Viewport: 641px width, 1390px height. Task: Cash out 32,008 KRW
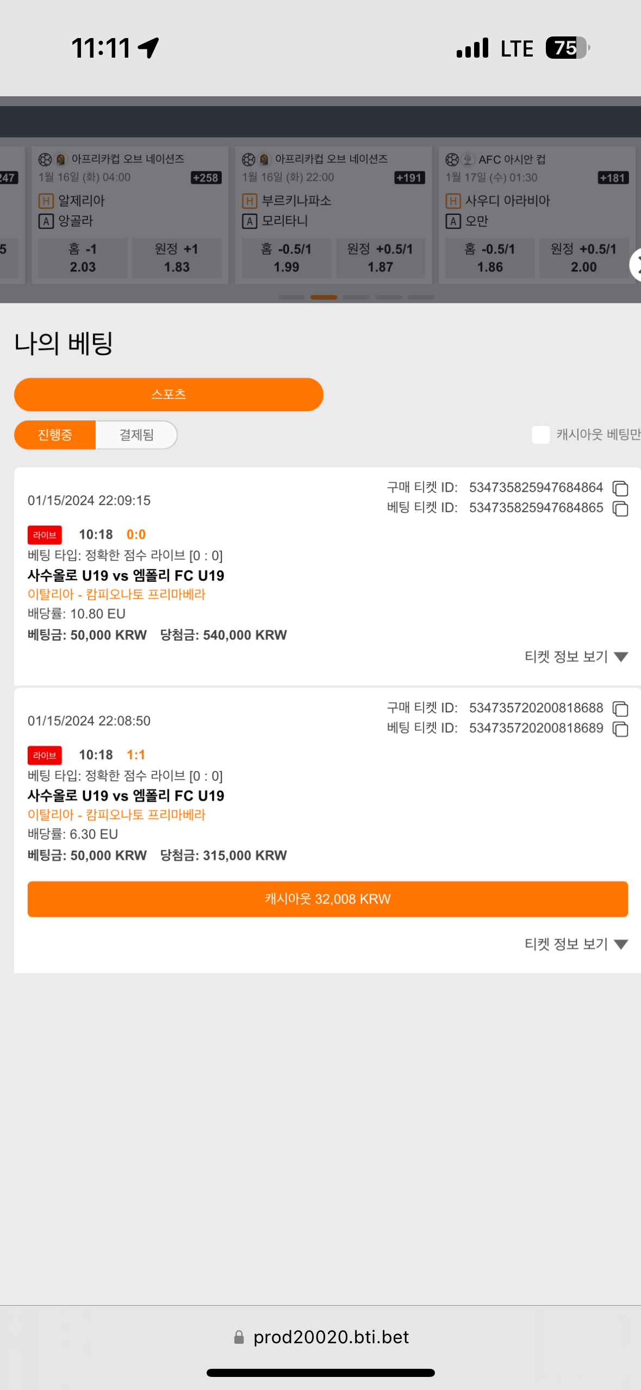coord(328,899)
